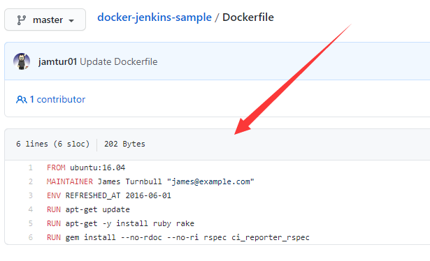Select line number 3
Screen dimensions: 430x261
[31, 195]
